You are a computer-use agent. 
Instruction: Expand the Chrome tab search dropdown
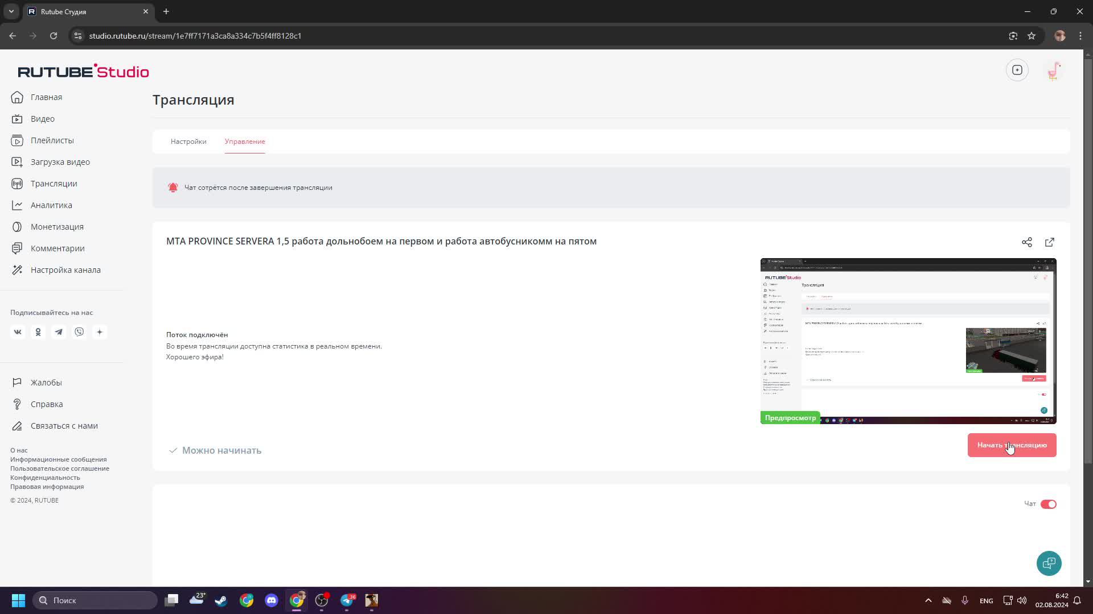click(x=11, y=11)
